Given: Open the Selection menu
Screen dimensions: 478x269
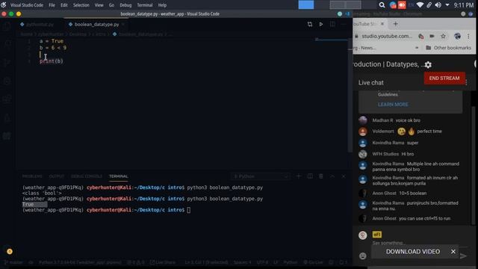Looking at the screenshot, I should [x=81, y=5].
